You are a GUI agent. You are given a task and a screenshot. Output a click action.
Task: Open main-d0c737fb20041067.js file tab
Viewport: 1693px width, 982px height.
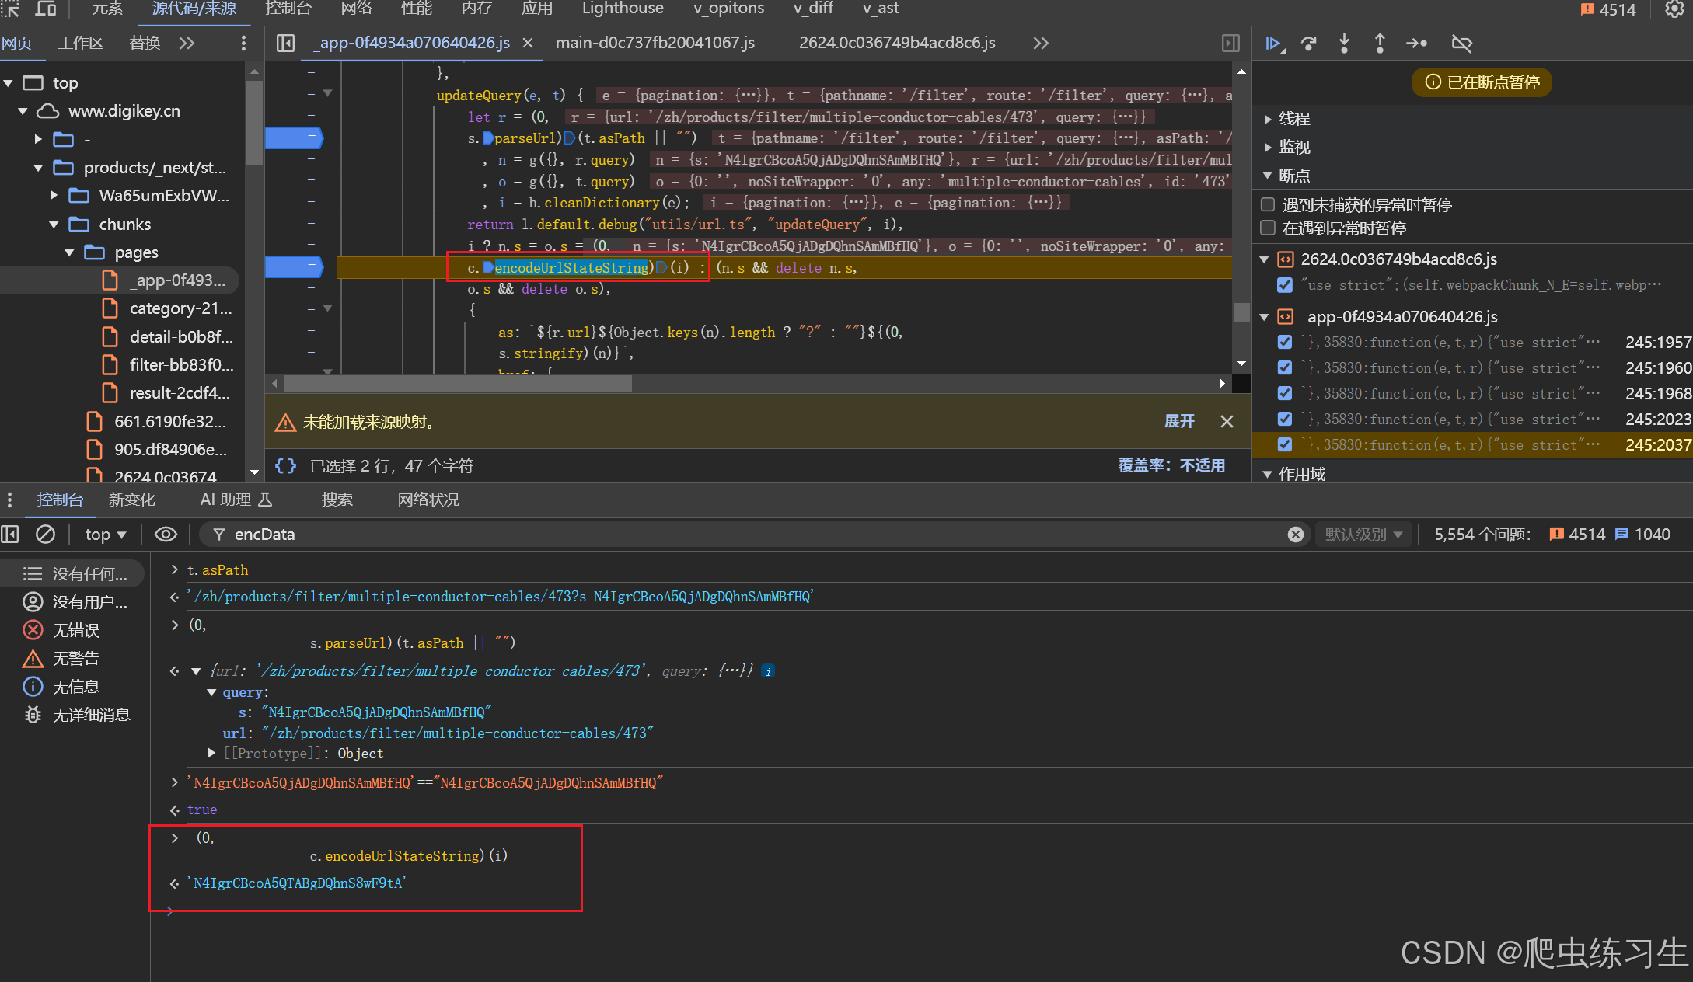coord(655,44)
